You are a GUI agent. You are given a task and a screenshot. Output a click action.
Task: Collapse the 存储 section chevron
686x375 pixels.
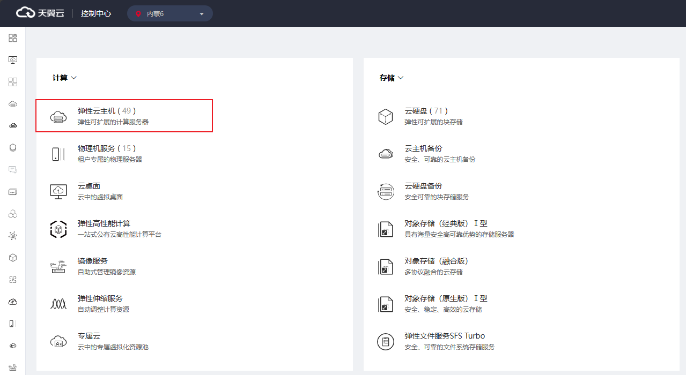pyautogui.click(x=401, y=78)
